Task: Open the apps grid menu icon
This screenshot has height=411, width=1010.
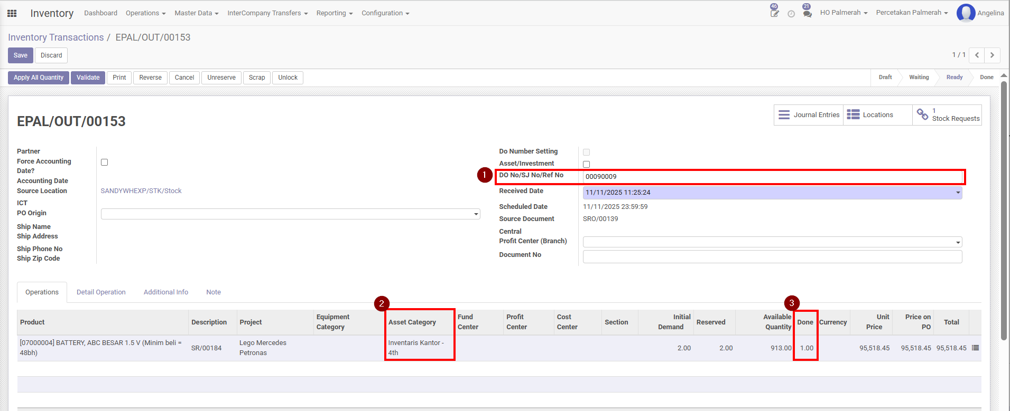Action: click(12, 13)
